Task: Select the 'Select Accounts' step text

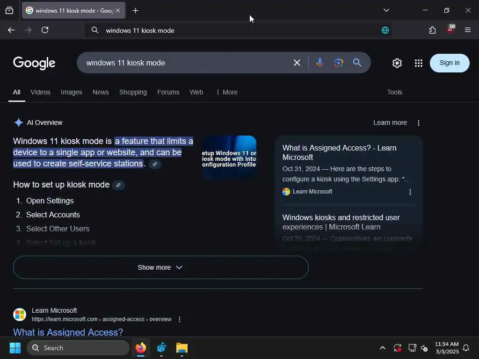Action: click(x=53, y=215)
